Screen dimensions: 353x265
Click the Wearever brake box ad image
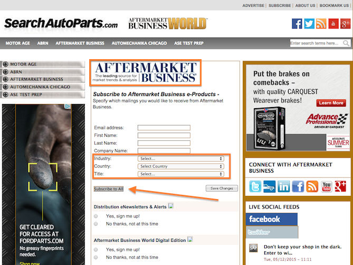pos(270,128)
